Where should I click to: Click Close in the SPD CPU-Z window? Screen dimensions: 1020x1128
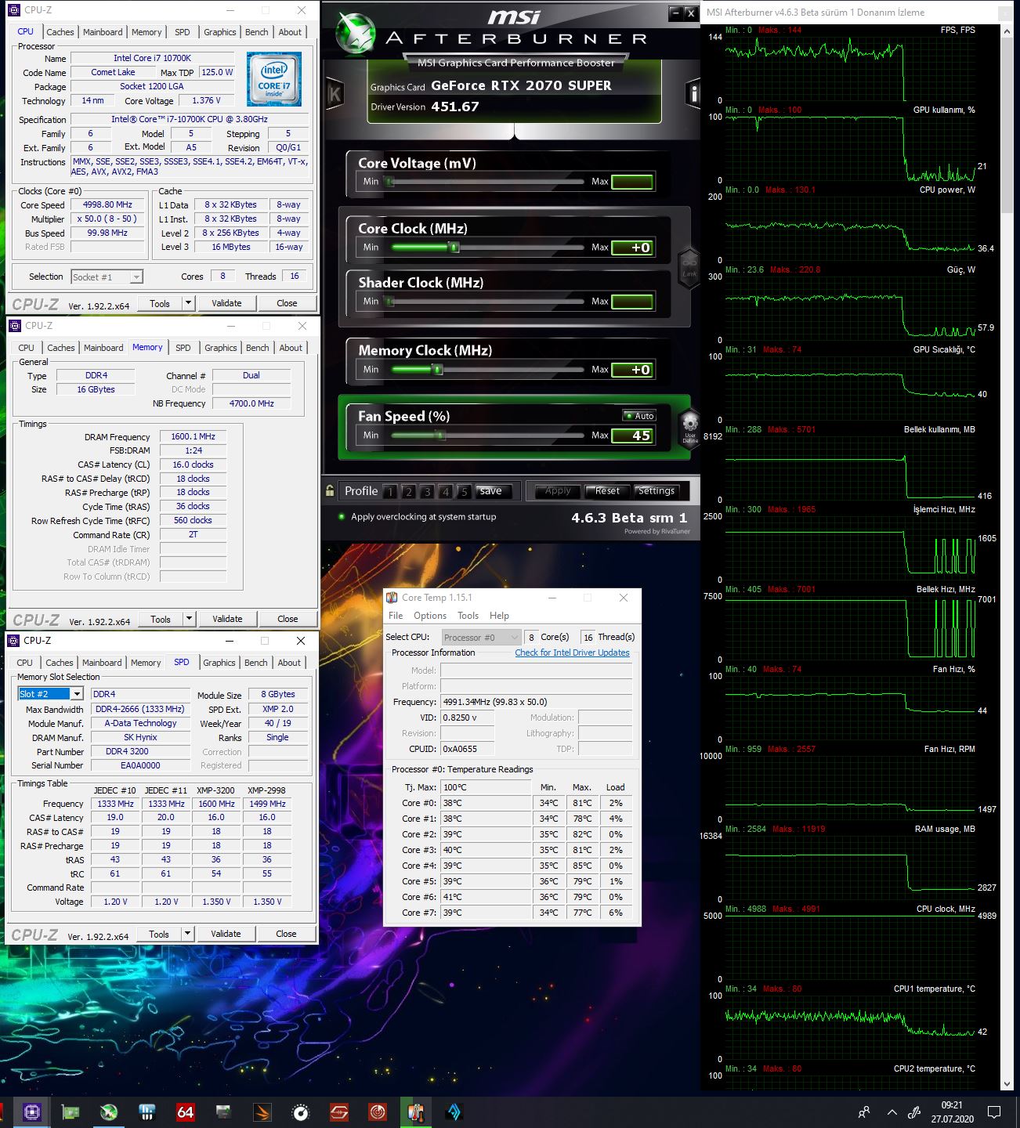286,934
